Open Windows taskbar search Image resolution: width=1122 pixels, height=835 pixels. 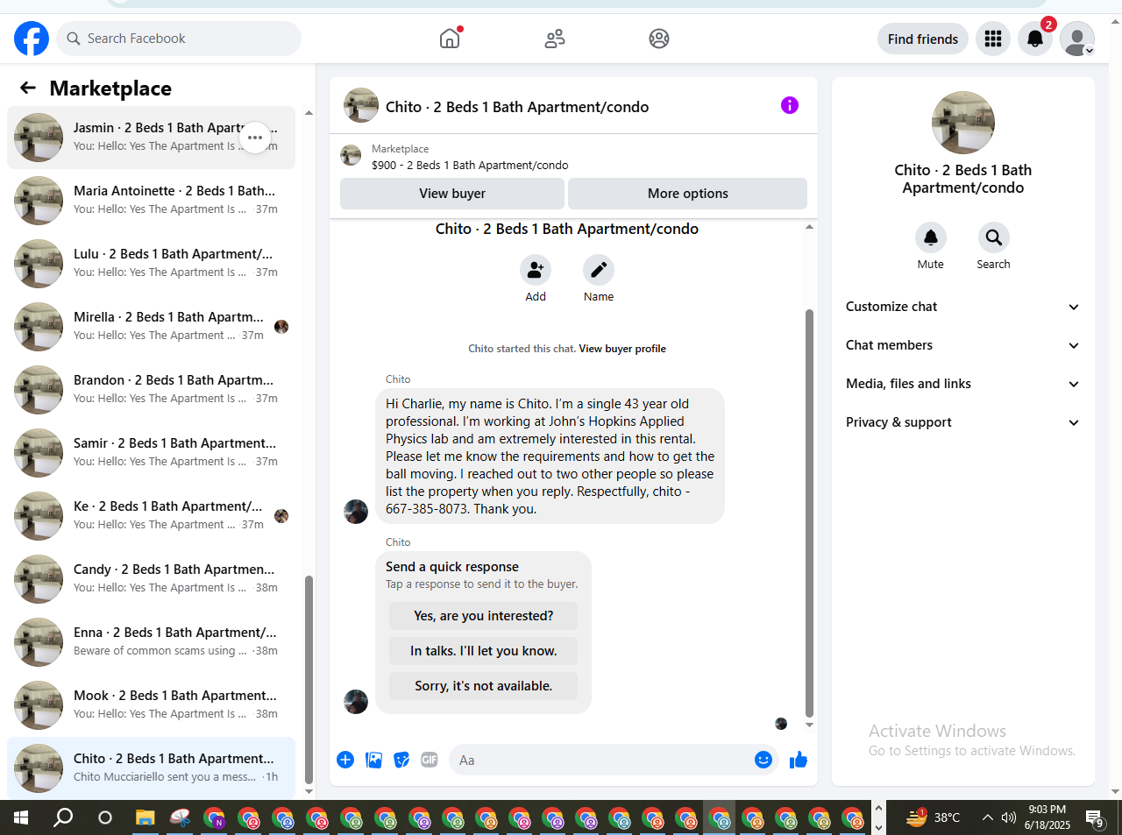point(63,817)
